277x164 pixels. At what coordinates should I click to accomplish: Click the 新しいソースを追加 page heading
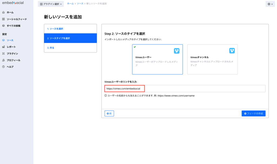[63, 17]
